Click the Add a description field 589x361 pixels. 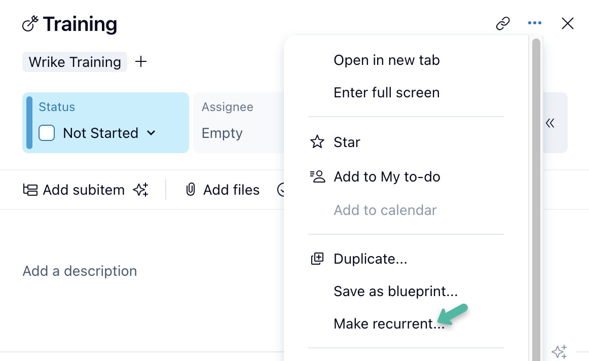point(80,271)
